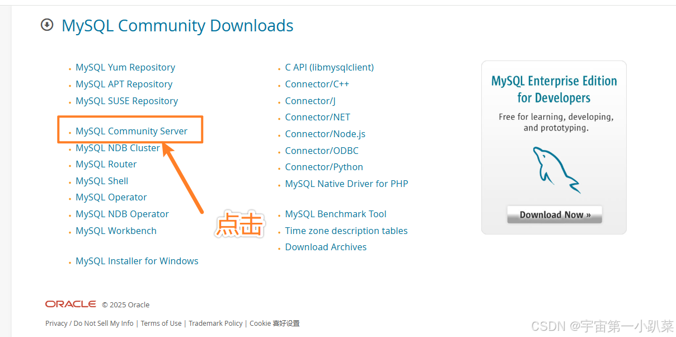Open MySQL NDB Operator link

[x=122, y=214]
